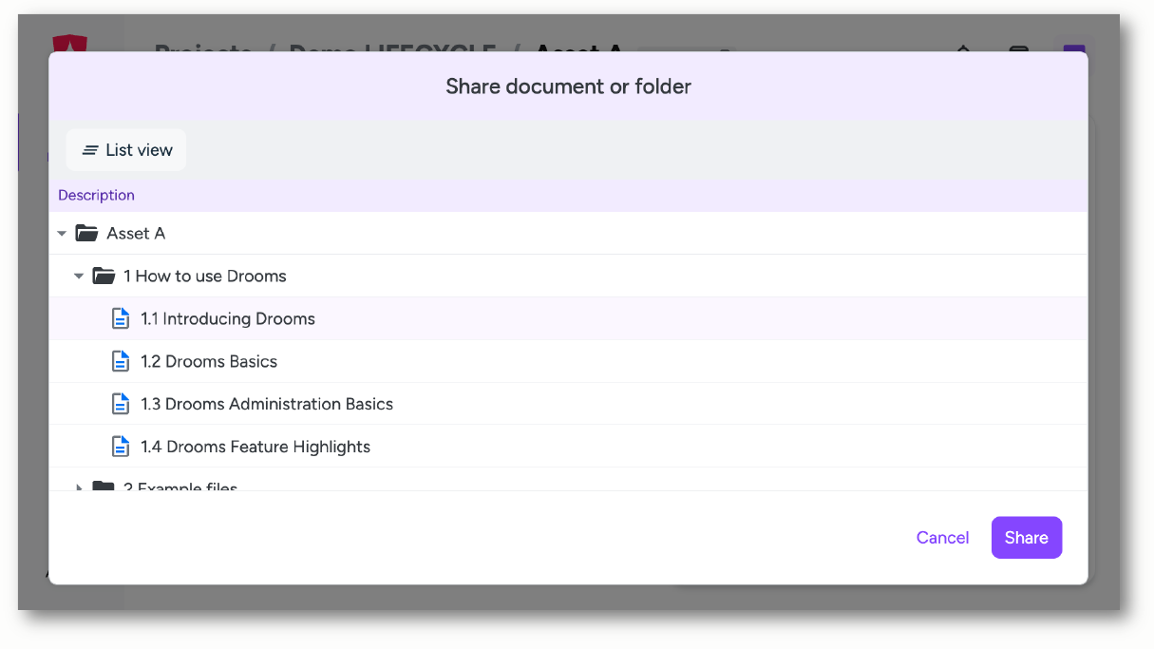Click the 2 Example files folder icon
The image size is (1154, 649).
click(x=104, y=487)
